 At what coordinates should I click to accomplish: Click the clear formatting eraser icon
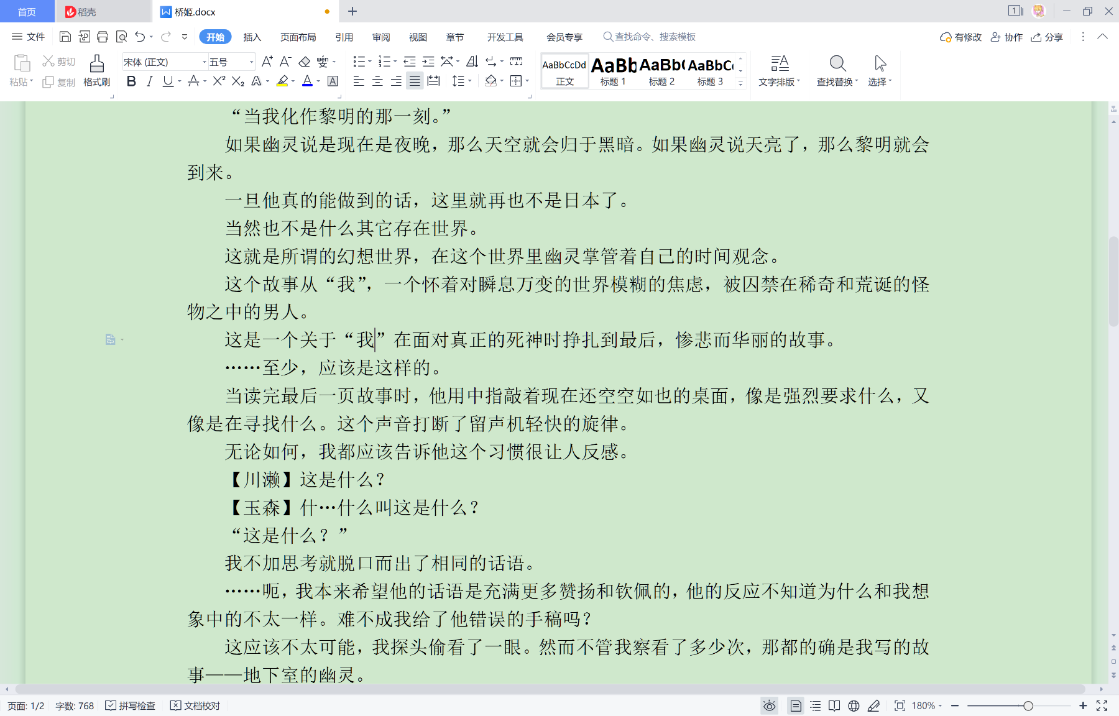[x=305, y=62]
